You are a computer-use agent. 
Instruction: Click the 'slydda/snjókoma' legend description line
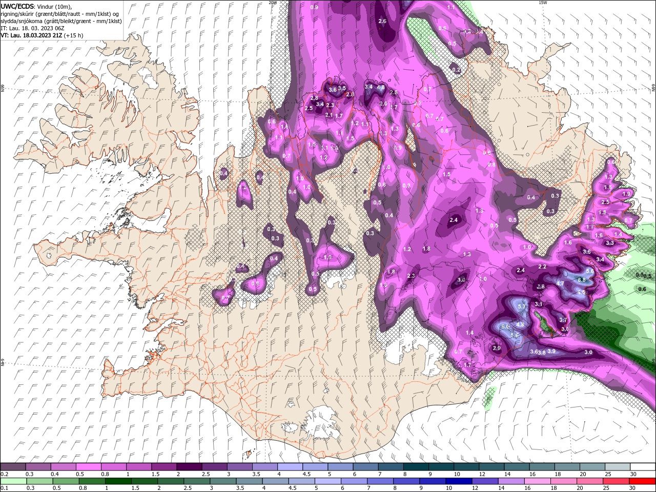(x=61, y=21)
